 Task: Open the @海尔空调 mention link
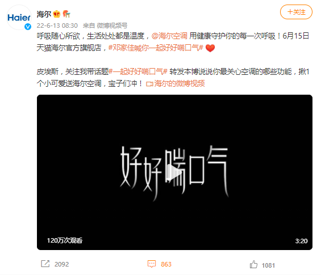169,36
